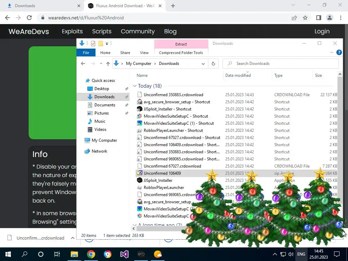Click Chrome back navigation arrow

7,18
